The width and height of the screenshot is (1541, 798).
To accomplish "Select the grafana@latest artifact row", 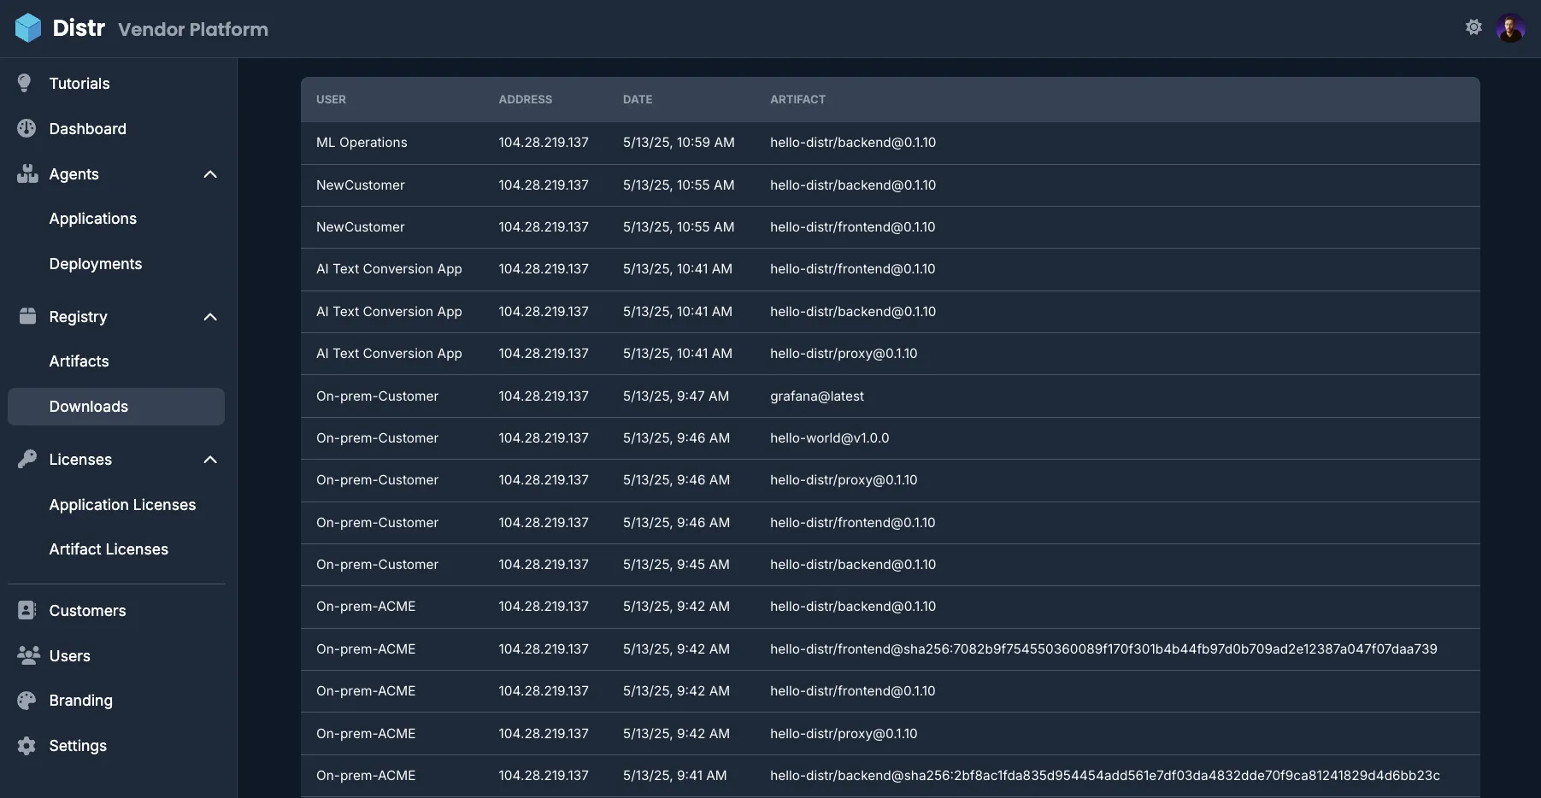I will pos(817,396).
